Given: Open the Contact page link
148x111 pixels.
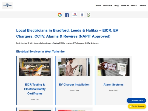Looking at the screenshot, I should [142, 5].
